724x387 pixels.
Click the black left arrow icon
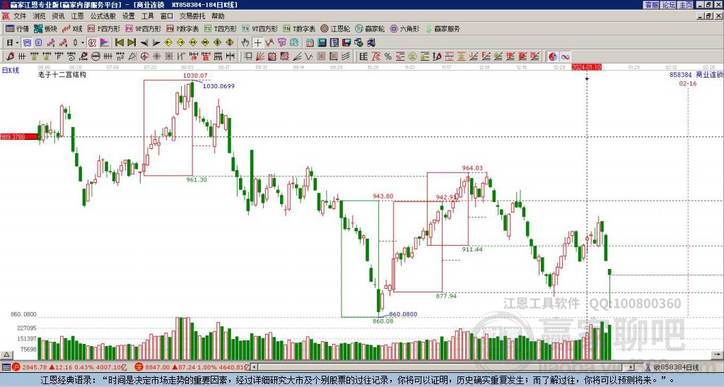coord(144,42)
